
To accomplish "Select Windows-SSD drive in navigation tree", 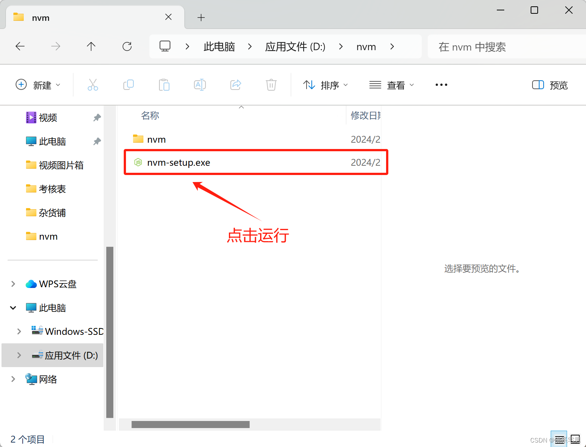I will point(74,331).
